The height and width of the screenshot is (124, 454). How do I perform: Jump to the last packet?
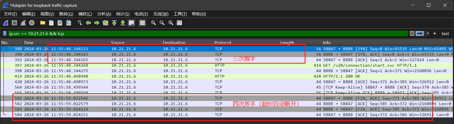click(x=123, y=23)
